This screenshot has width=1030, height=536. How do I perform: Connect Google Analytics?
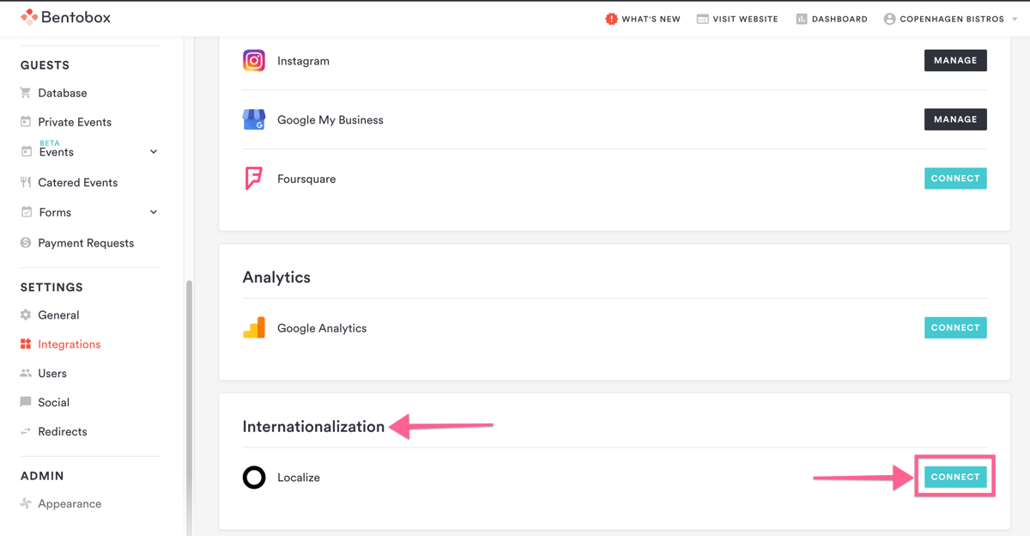[955, 327]
